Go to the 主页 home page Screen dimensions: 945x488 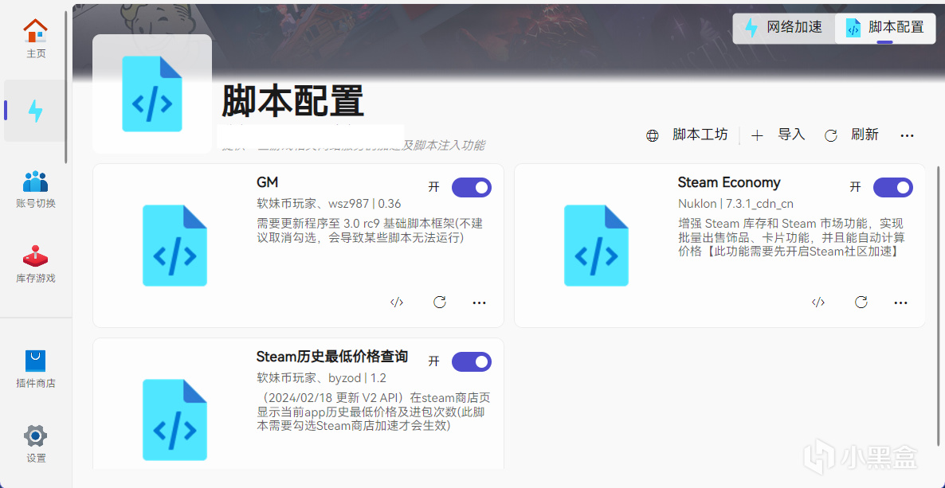click(x=36, y=38)
